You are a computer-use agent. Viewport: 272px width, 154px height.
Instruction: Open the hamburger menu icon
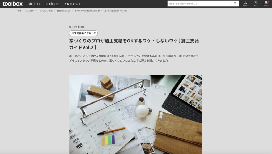click(x=266, y=3)
